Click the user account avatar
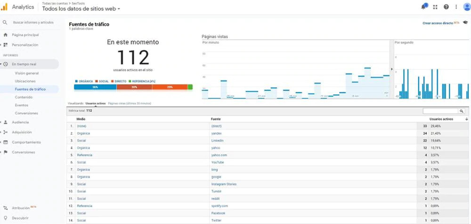Screen dimensions: 471x224 coord(466,7)
